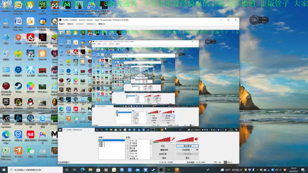Open the QQ Music desktop icon
This screenshot has width=308, height=173.
[x=18, y=55]
